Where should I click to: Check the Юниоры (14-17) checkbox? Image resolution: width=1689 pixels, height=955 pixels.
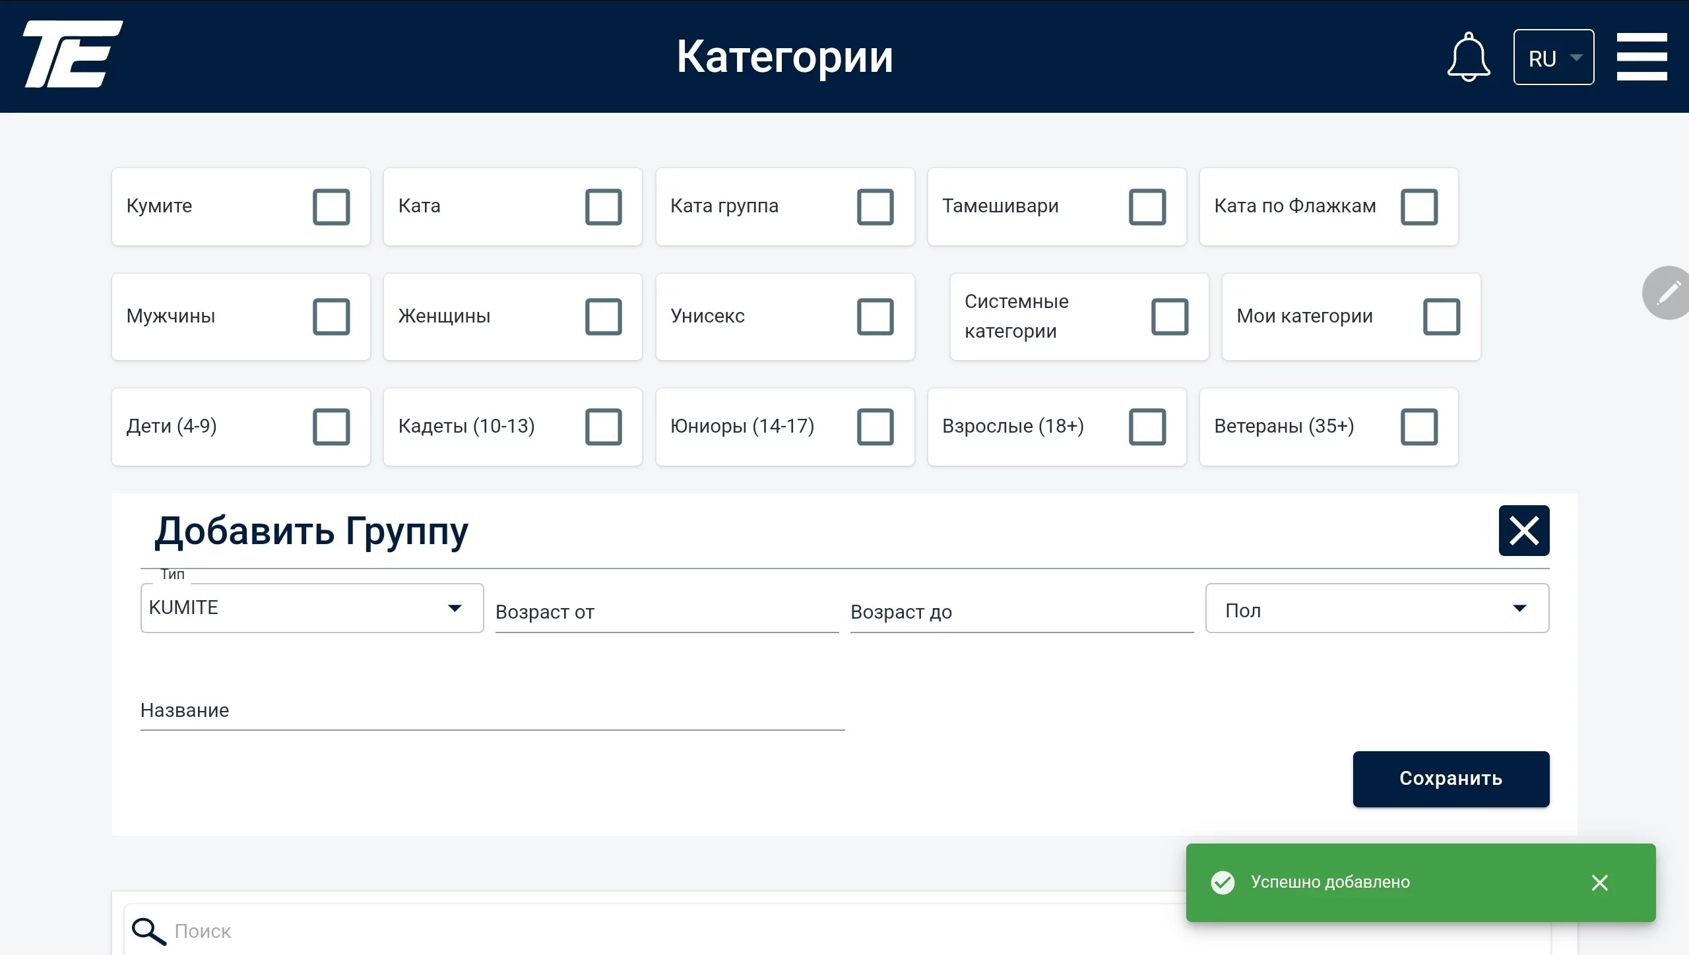[x=876, y=427]
